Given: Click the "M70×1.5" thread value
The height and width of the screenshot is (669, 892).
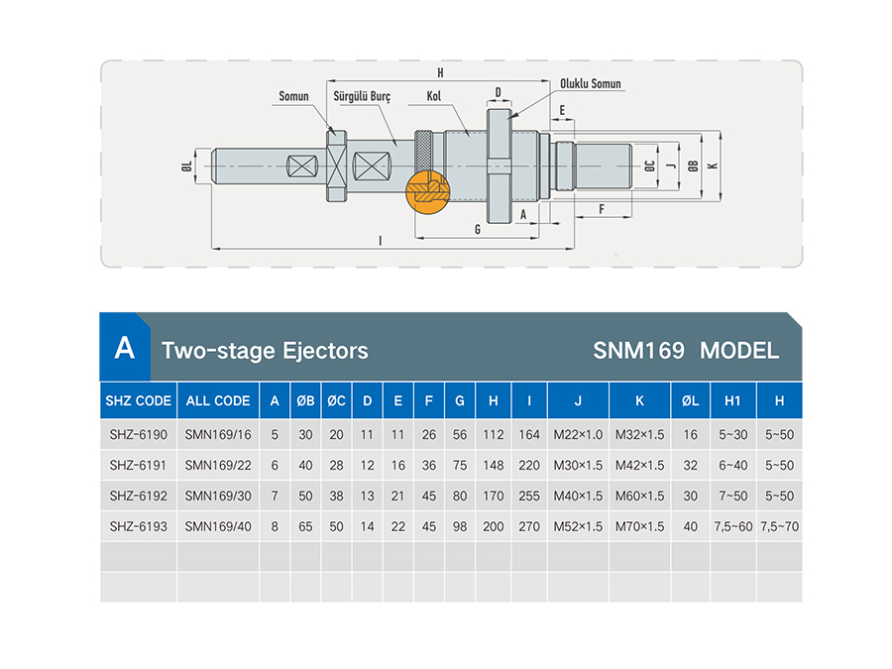Looking at the screenshot, I should [x=639, y=527].
